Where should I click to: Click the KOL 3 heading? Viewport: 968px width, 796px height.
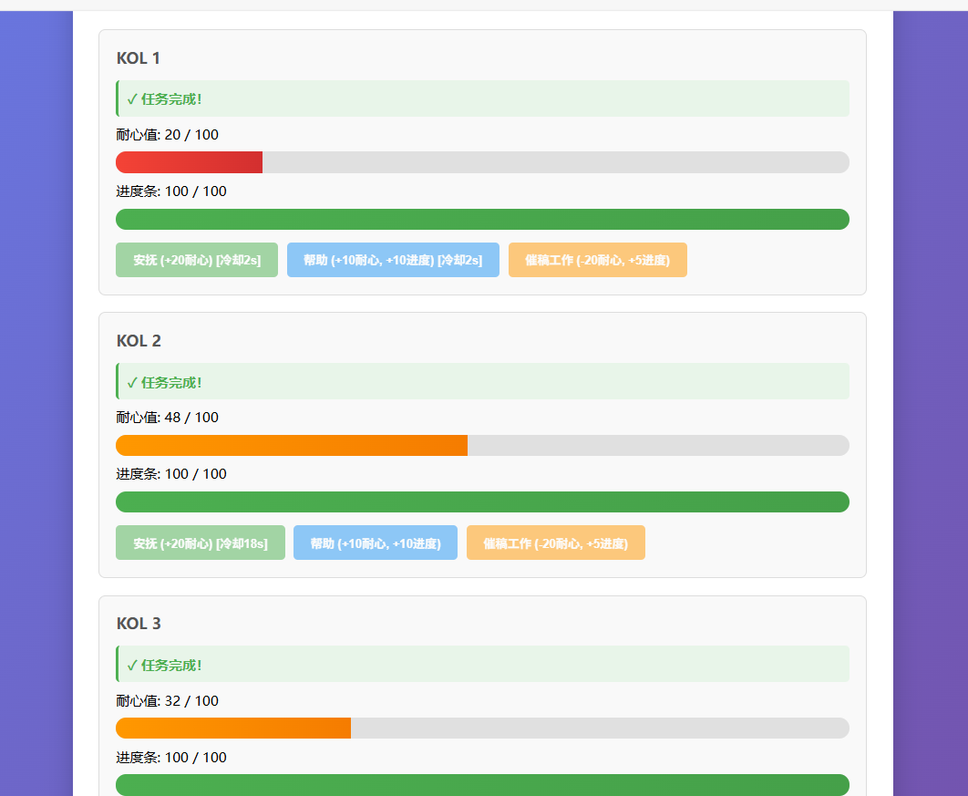pyautogui.click(x=139, y=624)
